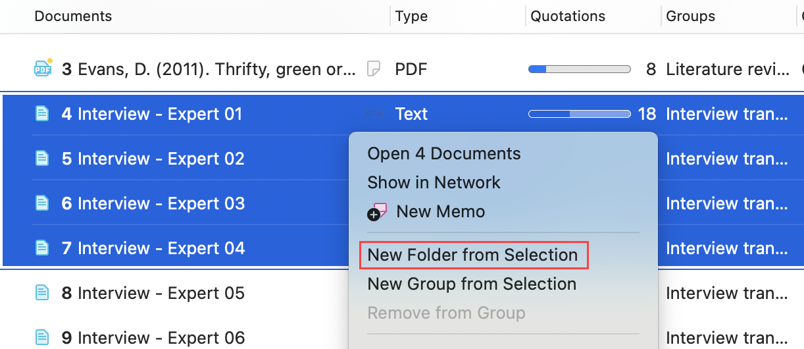Image resolution: width=804 pixels, height=349 pixels.
Task: Click document icon beside Interview Expert 04
Action: 42,248
